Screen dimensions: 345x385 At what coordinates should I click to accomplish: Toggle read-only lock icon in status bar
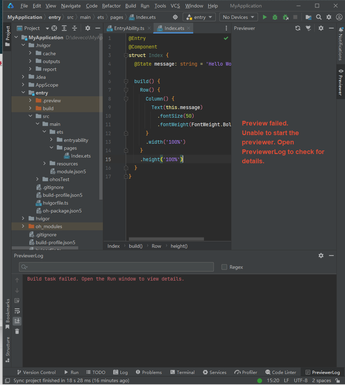[x=337, y=380]
